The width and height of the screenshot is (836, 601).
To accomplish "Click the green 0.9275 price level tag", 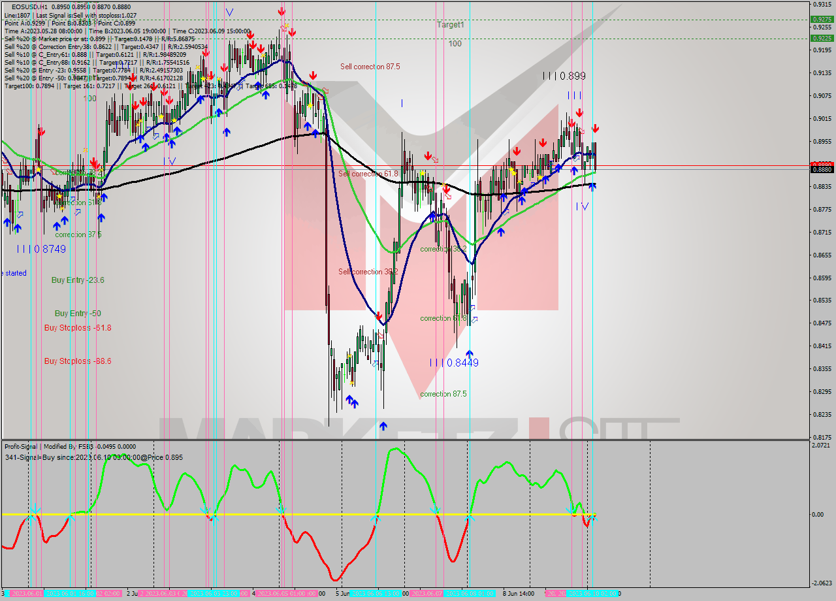I will click(822, 19).
